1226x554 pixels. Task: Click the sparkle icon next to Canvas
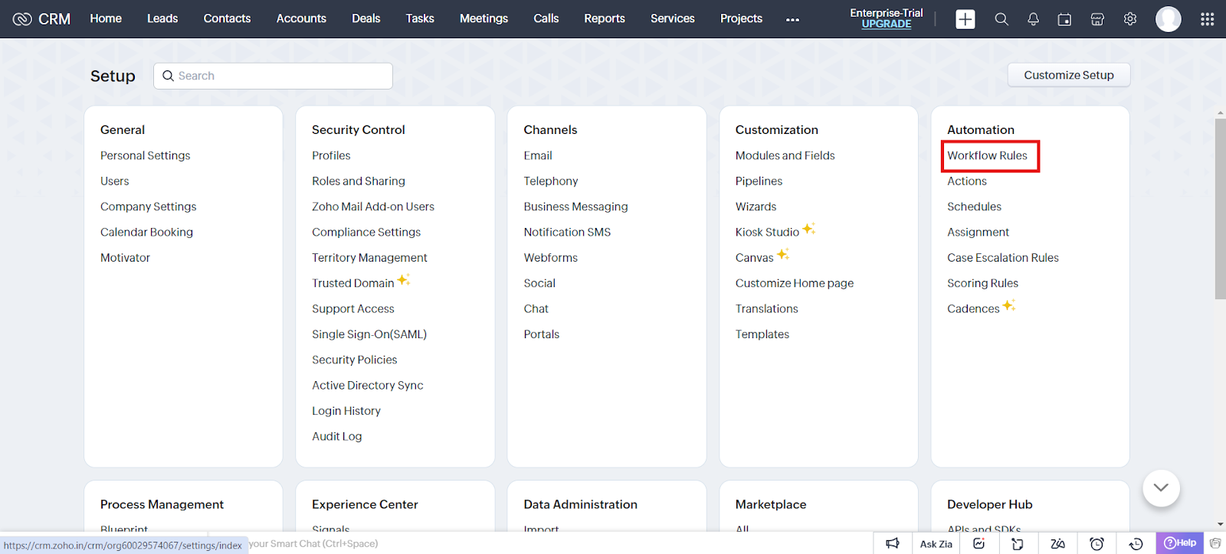782,254
